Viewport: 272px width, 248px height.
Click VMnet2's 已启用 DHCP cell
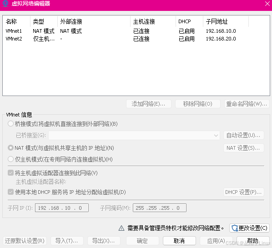[186, 39]
